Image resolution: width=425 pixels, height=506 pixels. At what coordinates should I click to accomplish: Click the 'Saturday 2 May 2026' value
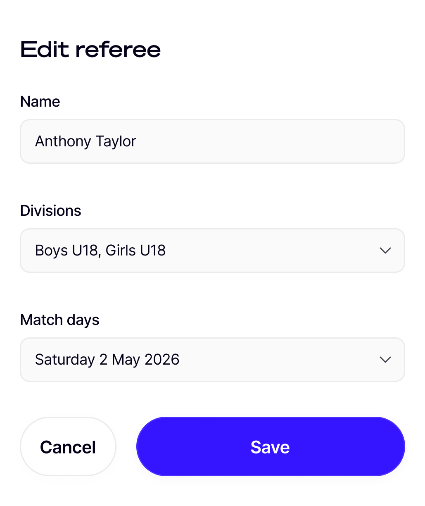pos(107,360)
